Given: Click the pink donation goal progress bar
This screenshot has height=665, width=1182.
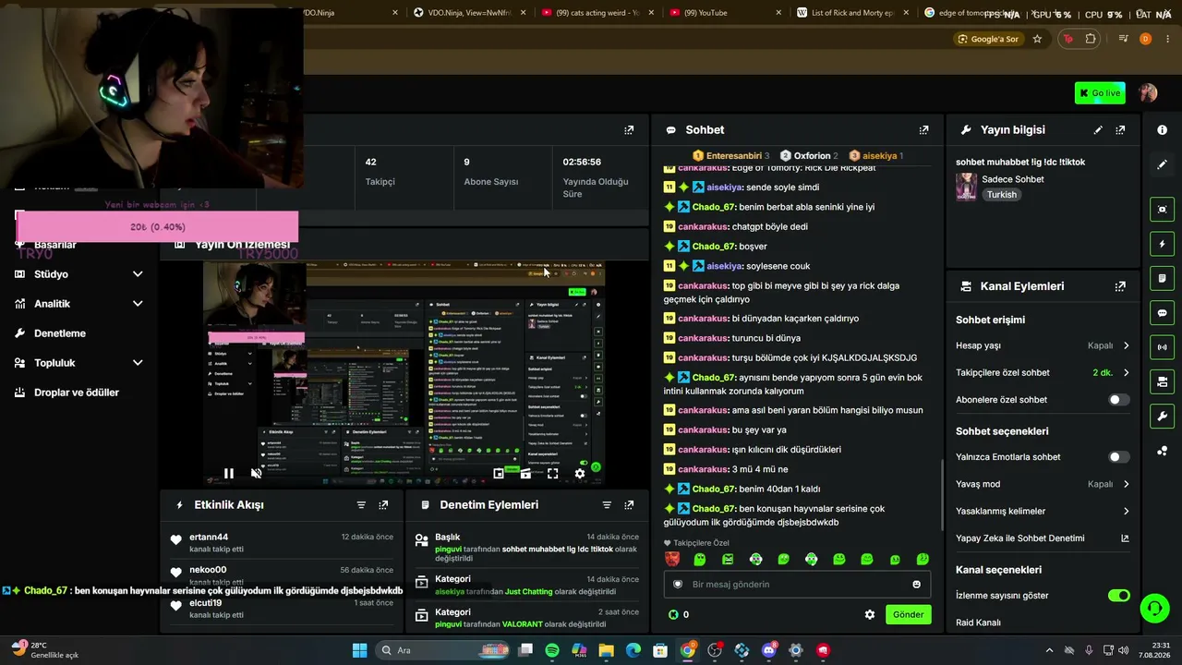Looking at the screenshot, I should (157, 227).
